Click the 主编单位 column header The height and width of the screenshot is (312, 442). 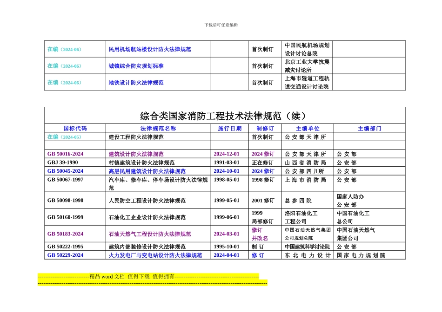coord(308,128)
